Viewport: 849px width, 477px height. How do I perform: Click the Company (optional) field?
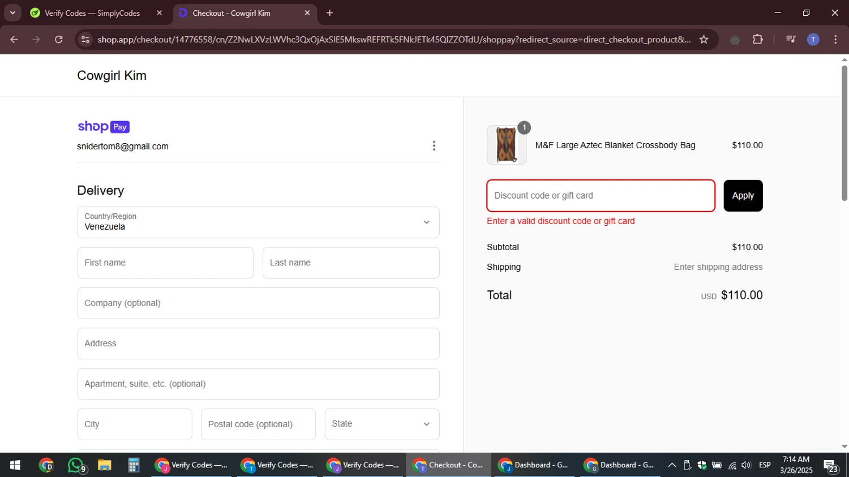pyautogui.click(x=258, y=303)
